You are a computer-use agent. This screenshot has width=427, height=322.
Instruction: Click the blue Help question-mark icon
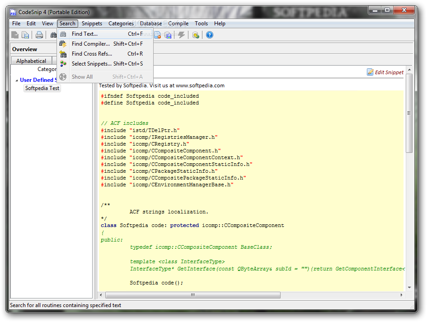click(209, 35)
